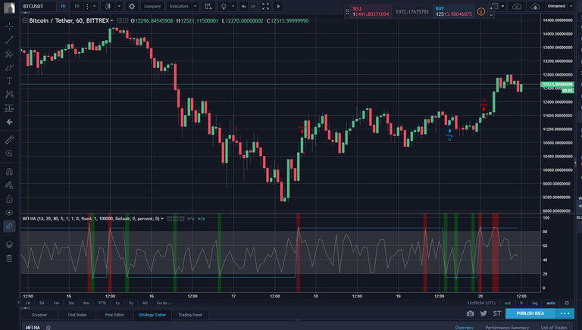Image resolution: width=582 pixels, height=330 pixels.
Task: Toggle log scale on price axis
Action: click(535, 303)
